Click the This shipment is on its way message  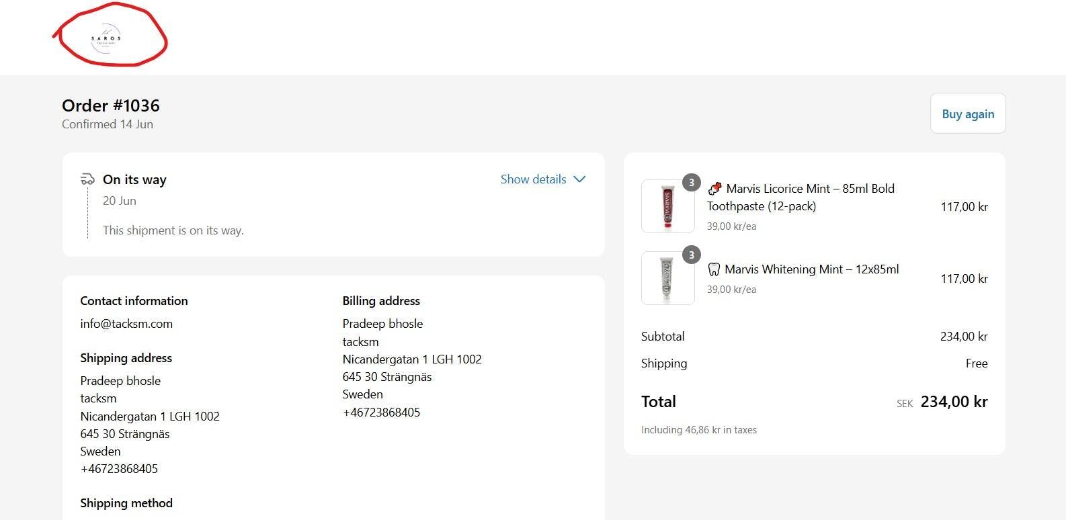173,230
